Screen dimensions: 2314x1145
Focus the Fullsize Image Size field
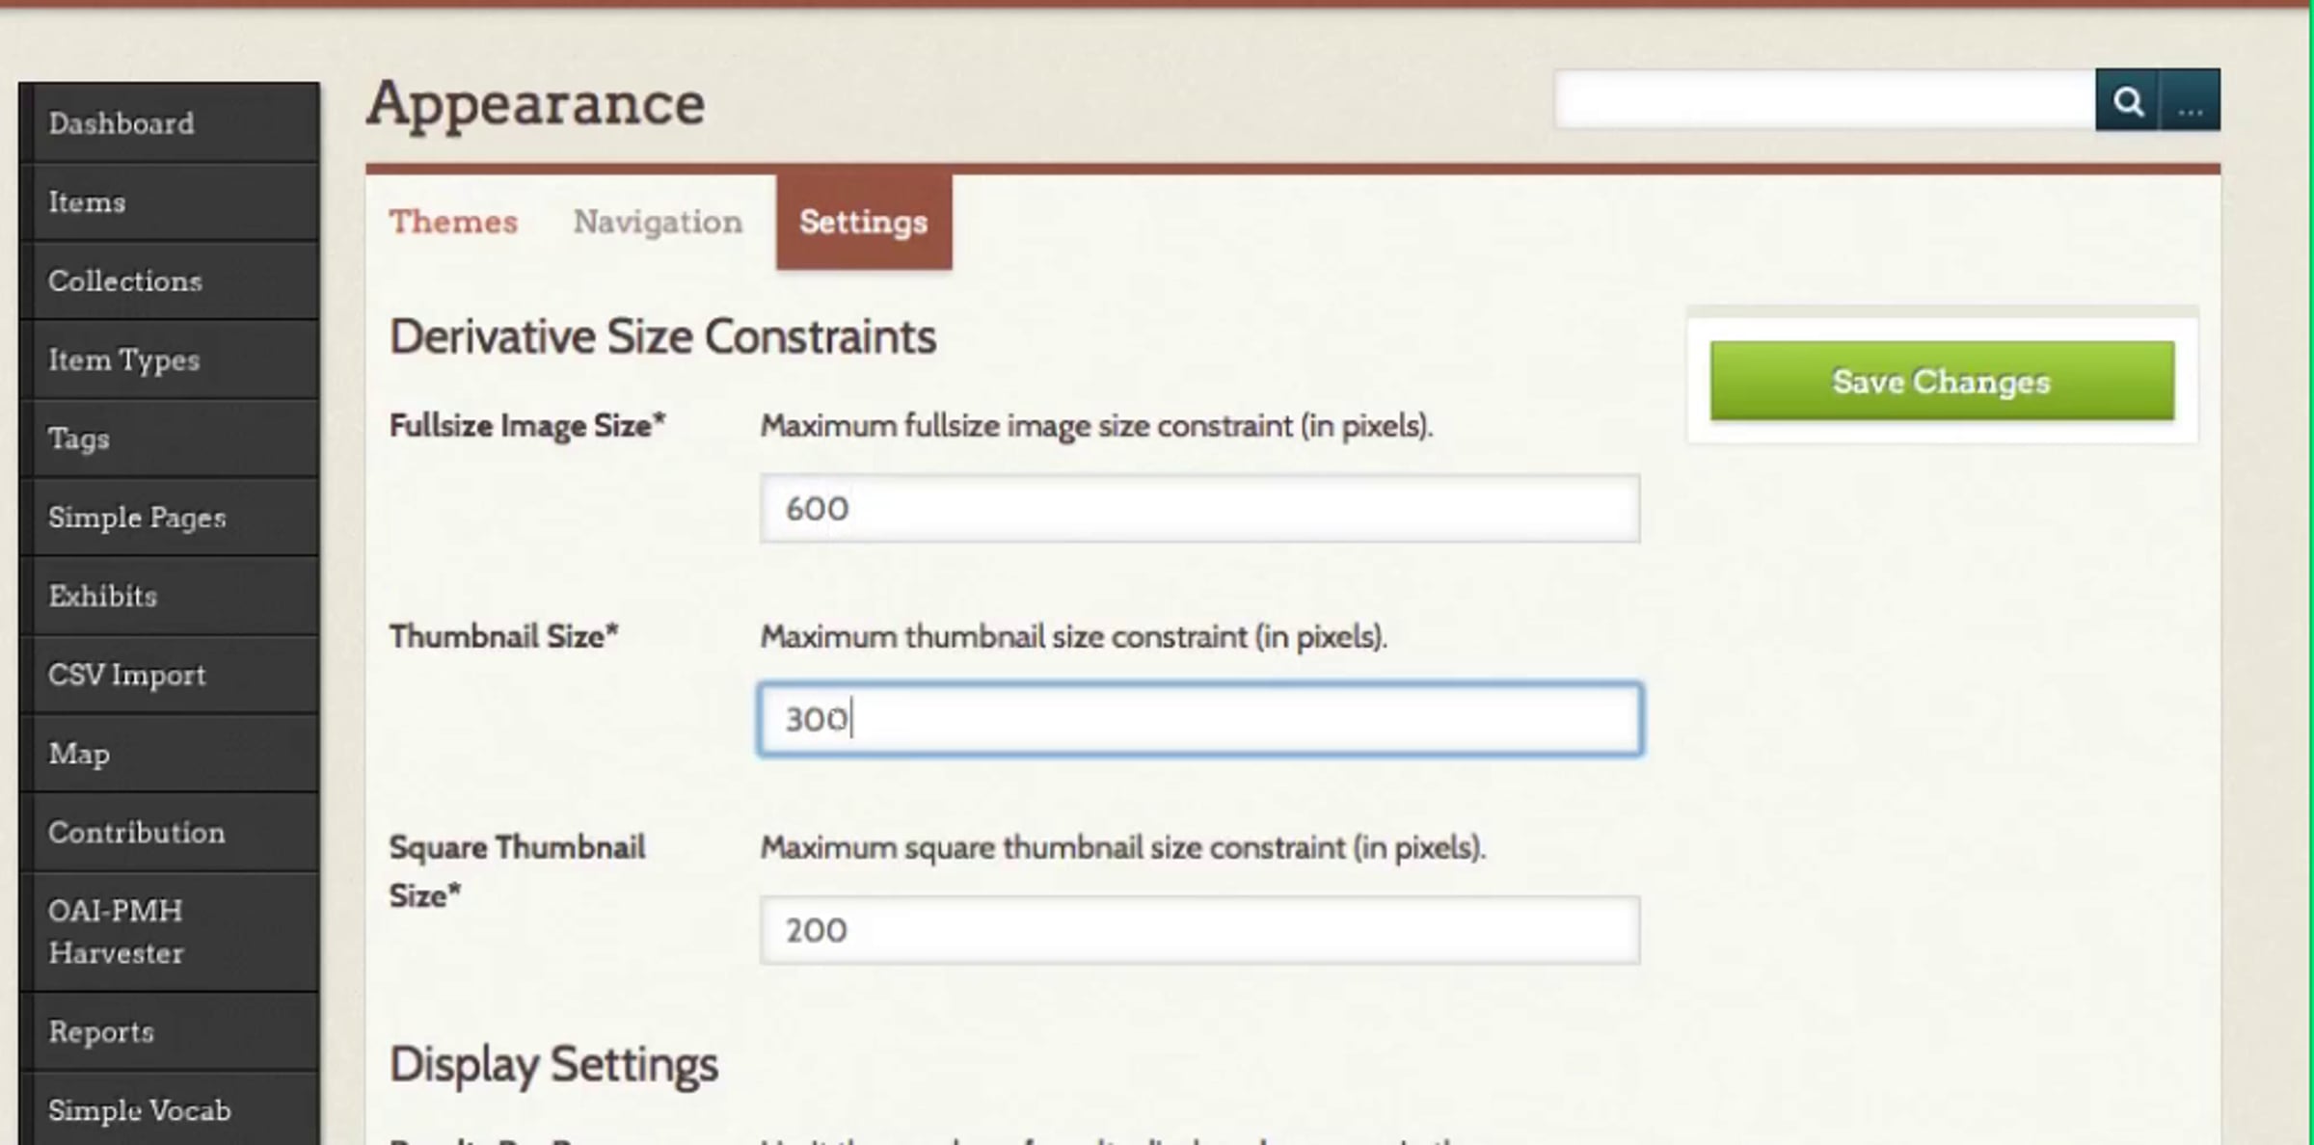click(x=1199, y=508)
